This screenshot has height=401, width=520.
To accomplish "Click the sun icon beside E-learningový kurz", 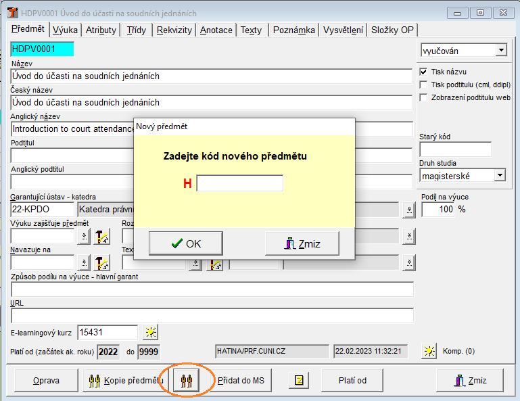I will point(150,332).
